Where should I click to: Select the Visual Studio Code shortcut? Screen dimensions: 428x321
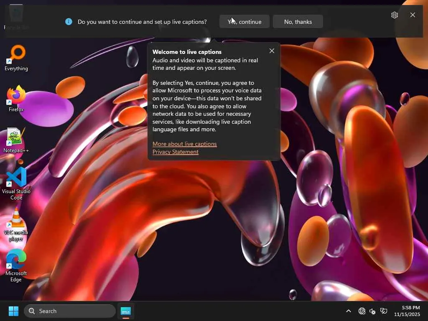(x=16, y=184)
